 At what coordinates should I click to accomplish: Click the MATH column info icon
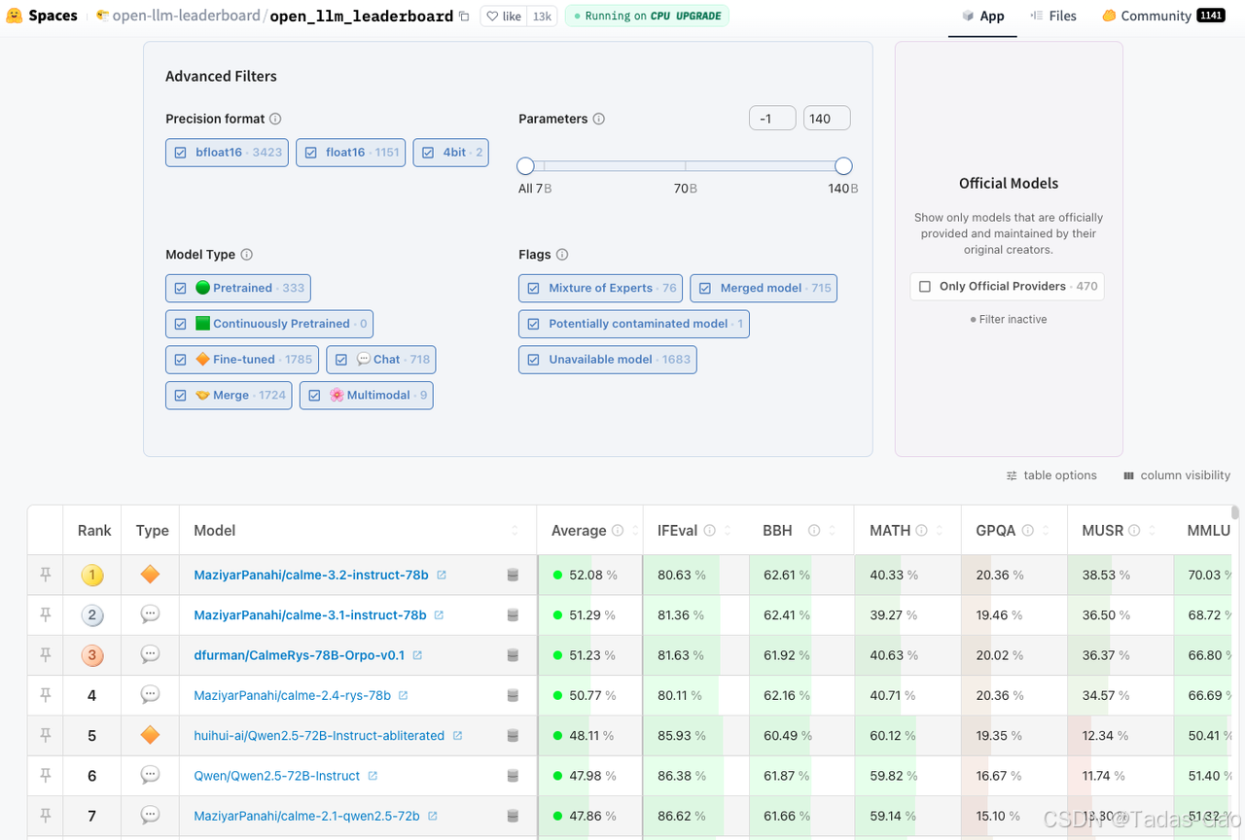click(x=922, y=531)
